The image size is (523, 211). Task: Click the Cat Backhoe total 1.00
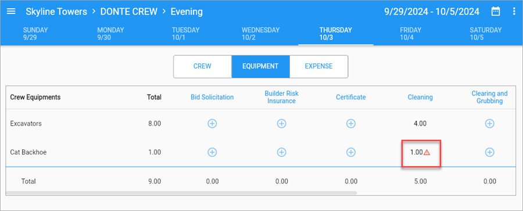tap(155, 152)
